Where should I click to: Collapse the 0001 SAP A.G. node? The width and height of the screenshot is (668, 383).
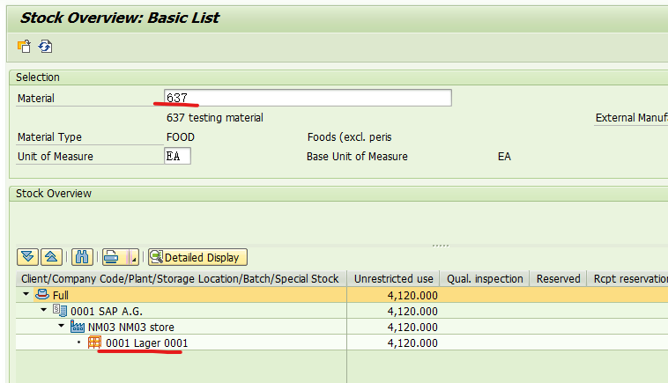(x=43, y=310)
